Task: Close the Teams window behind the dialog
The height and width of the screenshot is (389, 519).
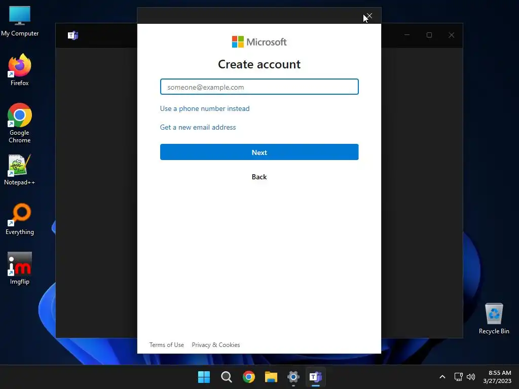Action: point(452,35)
